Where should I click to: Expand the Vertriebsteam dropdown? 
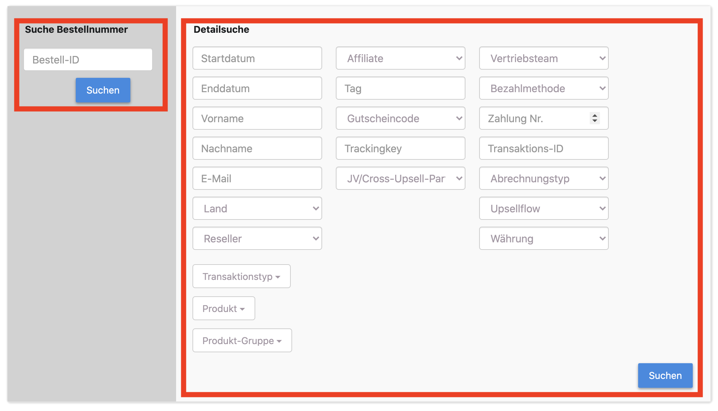coord(544,58)
